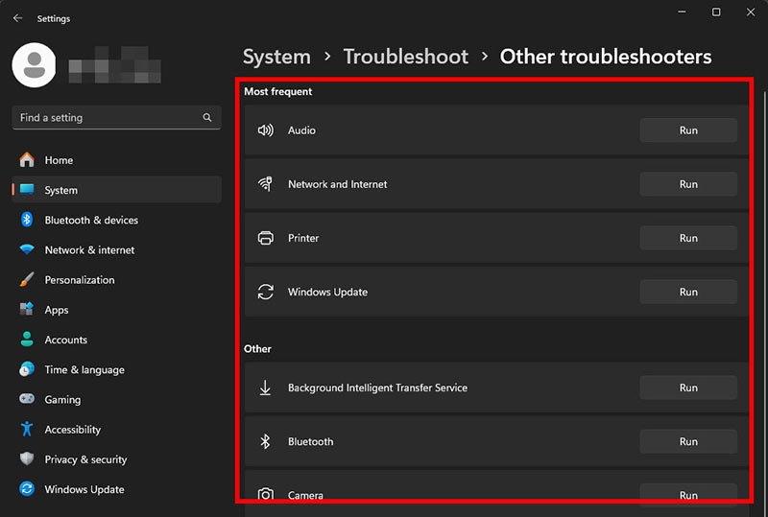Click the Network and Internet troubleshooter icon
The height and width of the screenshot is (517, 768).
click(266, 184)
